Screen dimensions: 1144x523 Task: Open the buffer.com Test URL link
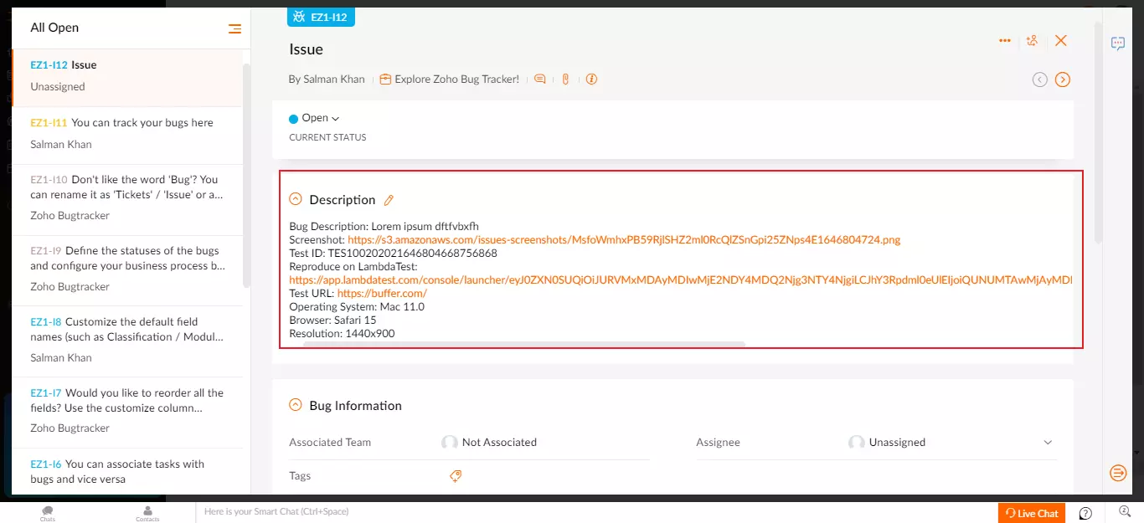(x=382, y=294)
